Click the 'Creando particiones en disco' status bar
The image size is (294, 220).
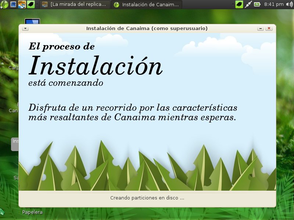point(147,198)
